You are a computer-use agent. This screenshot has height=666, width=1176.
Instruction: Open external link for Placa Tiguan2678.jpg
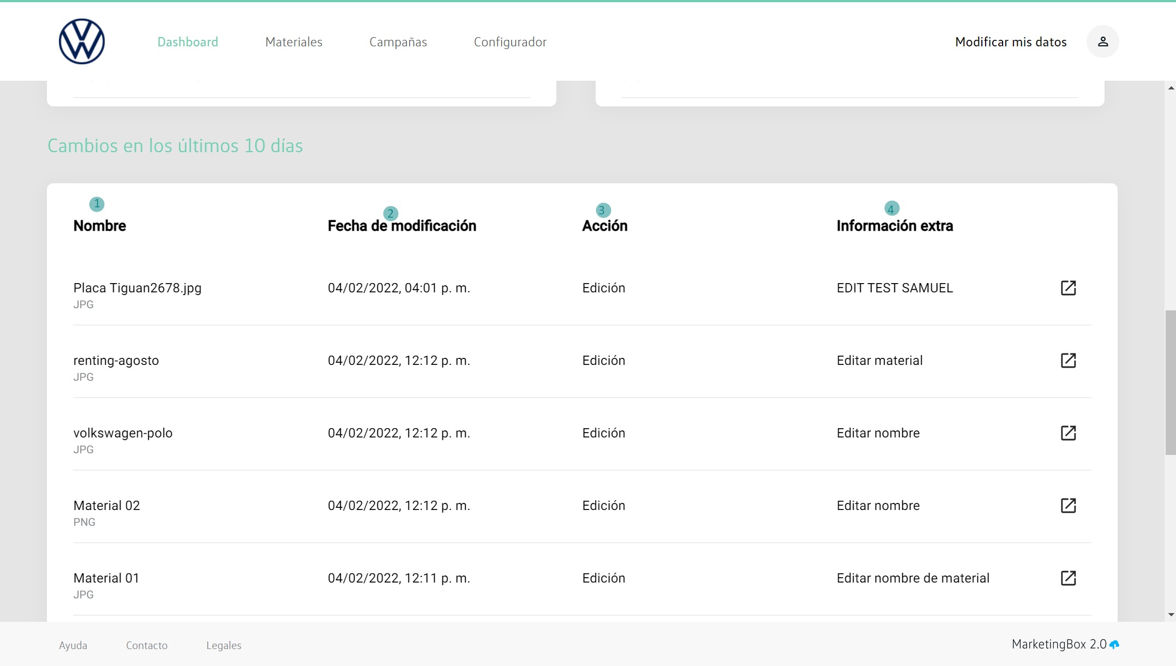tap(1068, 288)
